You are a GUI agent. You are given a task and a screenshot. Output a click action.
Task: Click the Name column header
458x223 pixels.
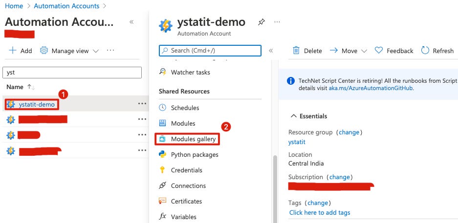15,87
